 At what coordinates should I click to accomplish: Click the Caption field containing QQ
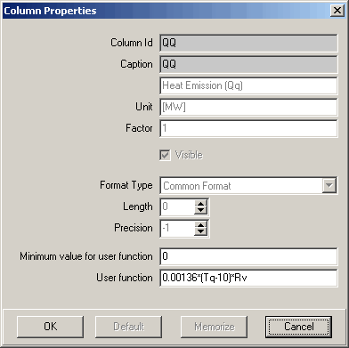(x=248, y=65)
